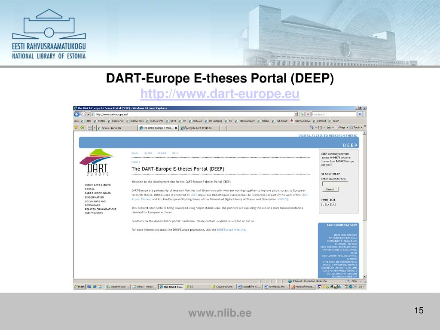
Task: Open Windows Live taskbar button
Action: tap(118, 287)
